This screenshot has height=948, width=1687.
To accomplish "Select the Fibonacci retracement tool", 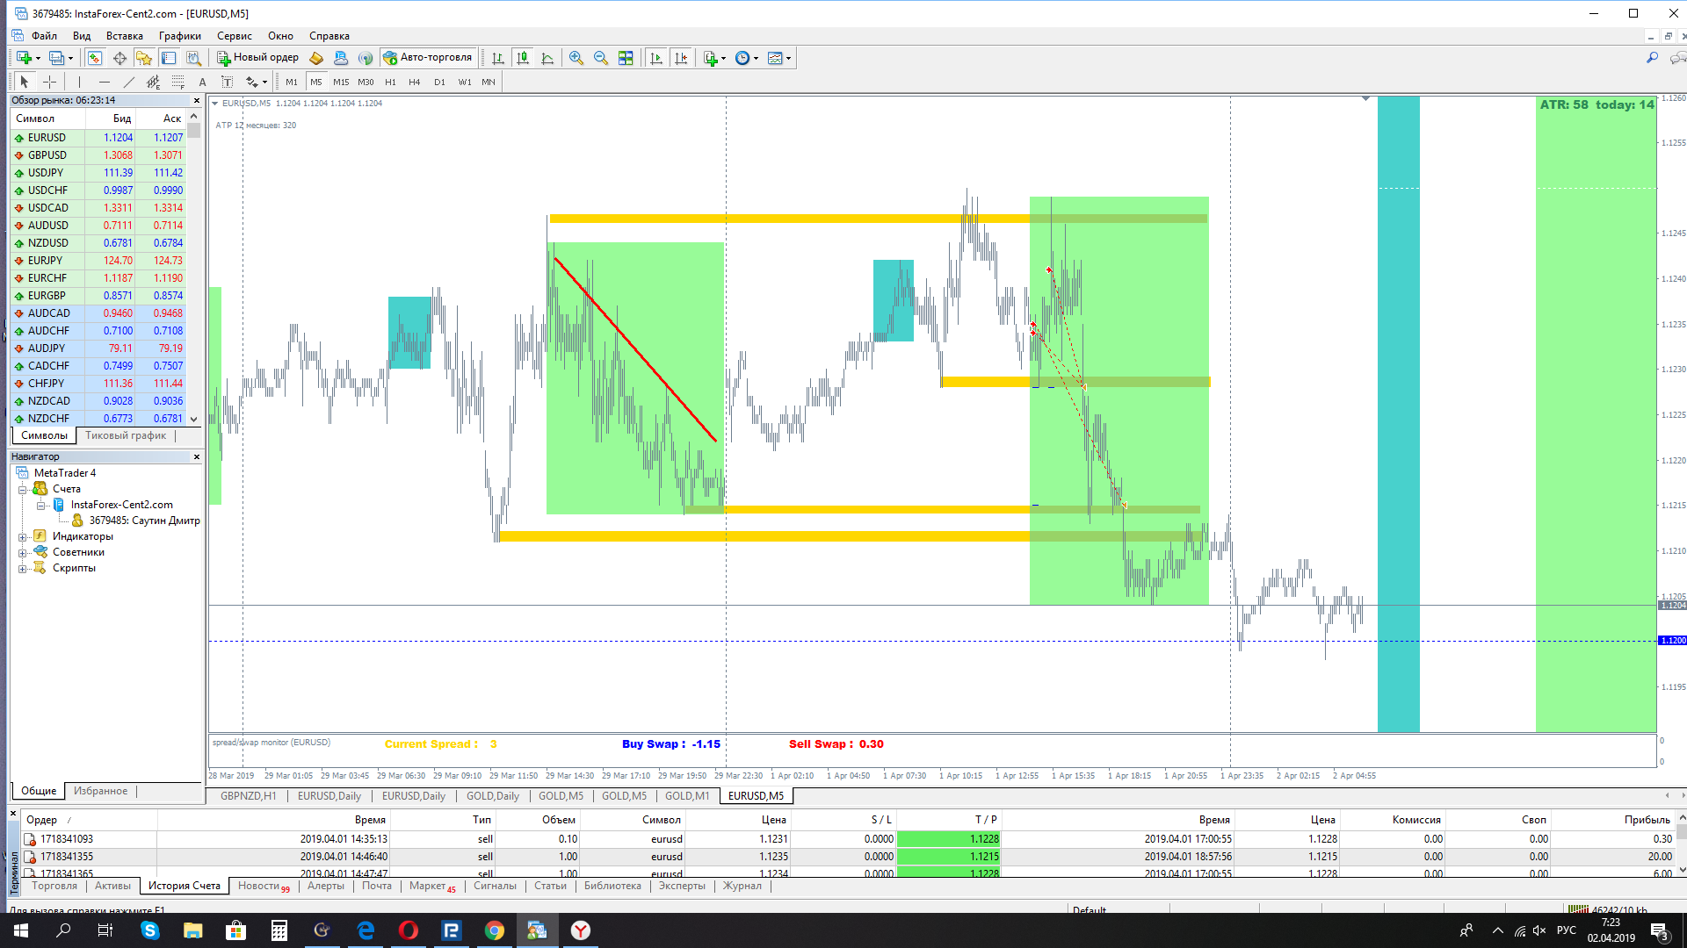I will [x=178, y=82].
